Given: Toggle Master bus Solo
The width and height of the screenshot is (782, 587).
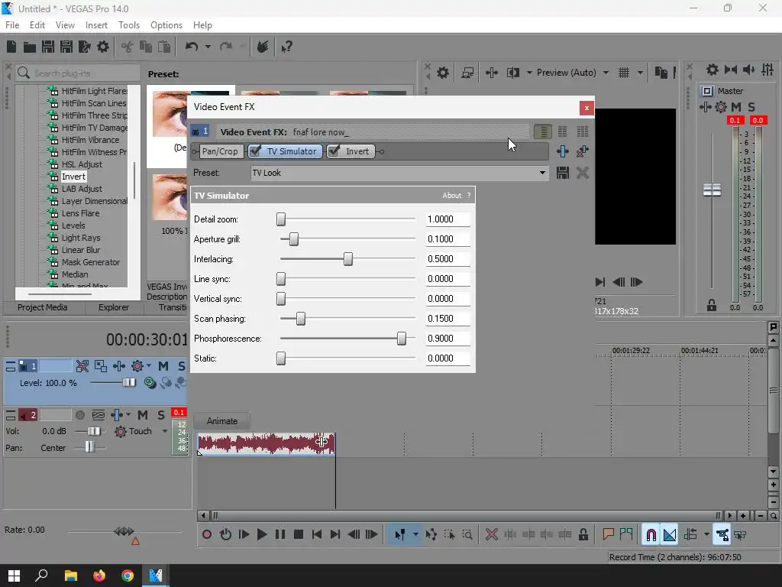Looking at the screenshot, I should pyautogui.click(x=751, y=107).
